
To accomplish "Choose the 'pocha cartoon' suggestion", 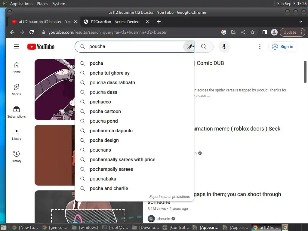I will click(134, 111).
